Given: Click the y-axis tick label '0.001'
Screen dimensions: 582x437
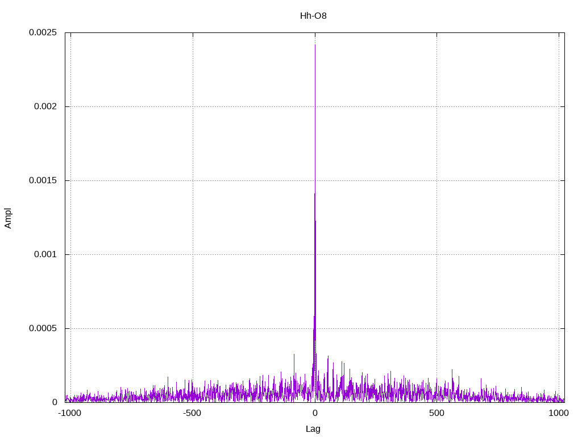Looking at the screenshot, I should point(45,254).
